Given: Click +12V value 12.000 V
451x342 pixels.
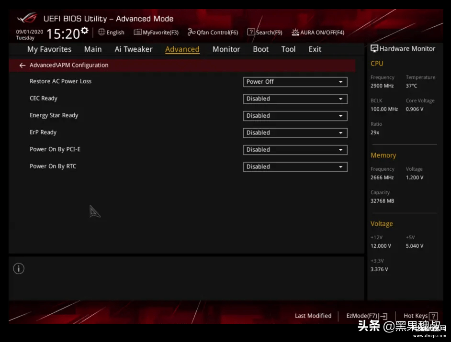Looking at the screenshot, I should (381, 246).
